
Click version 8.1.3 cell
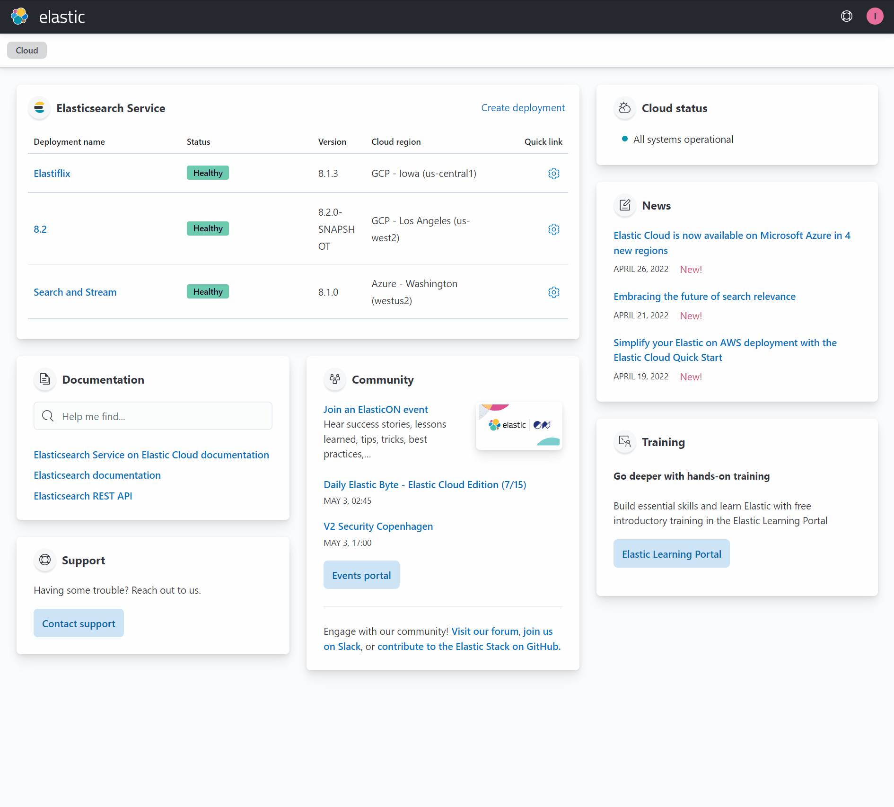tap(328, 174)
